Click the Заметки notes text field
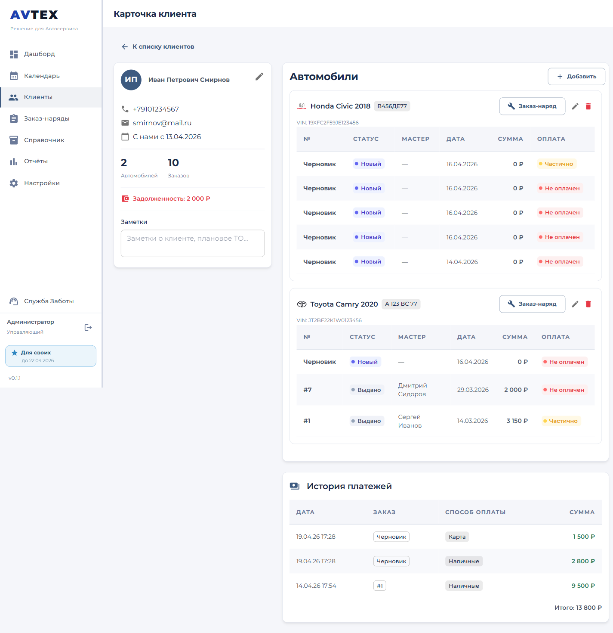 point(192,243)
